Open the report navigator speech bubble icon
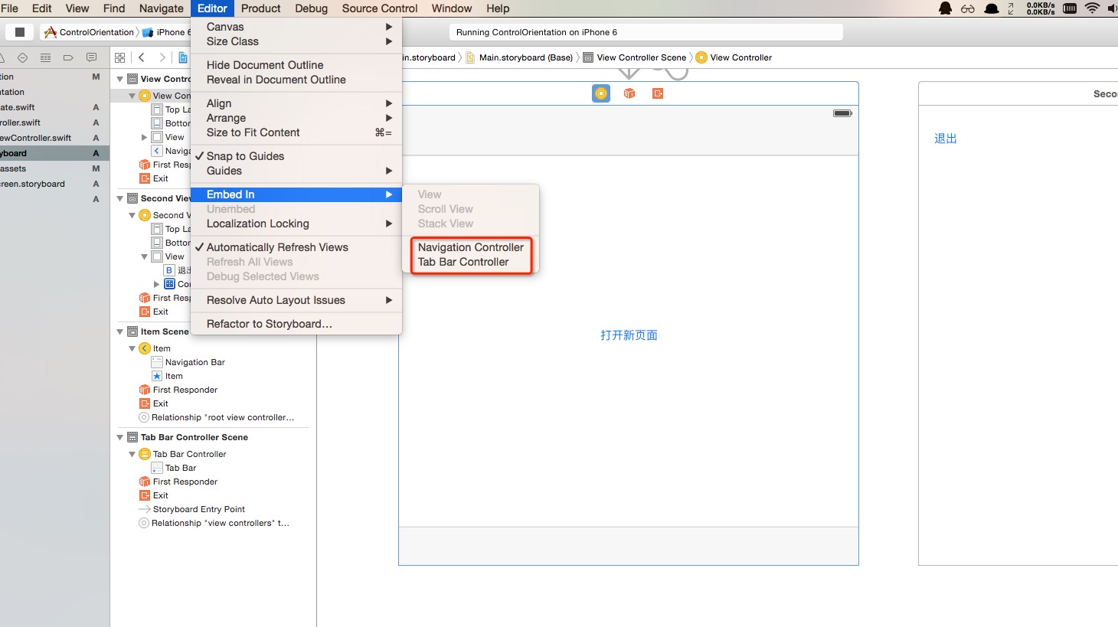Viewport: 1118px width, 627px height. click(91, 57)
